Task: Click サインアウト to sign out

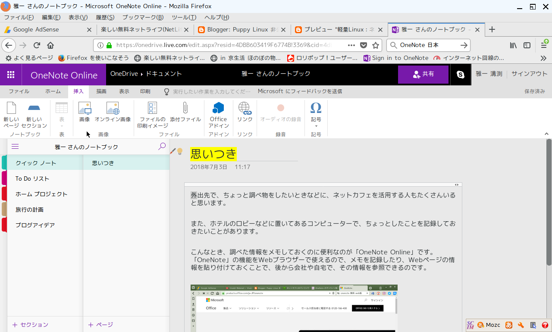Action: point(530,74)
